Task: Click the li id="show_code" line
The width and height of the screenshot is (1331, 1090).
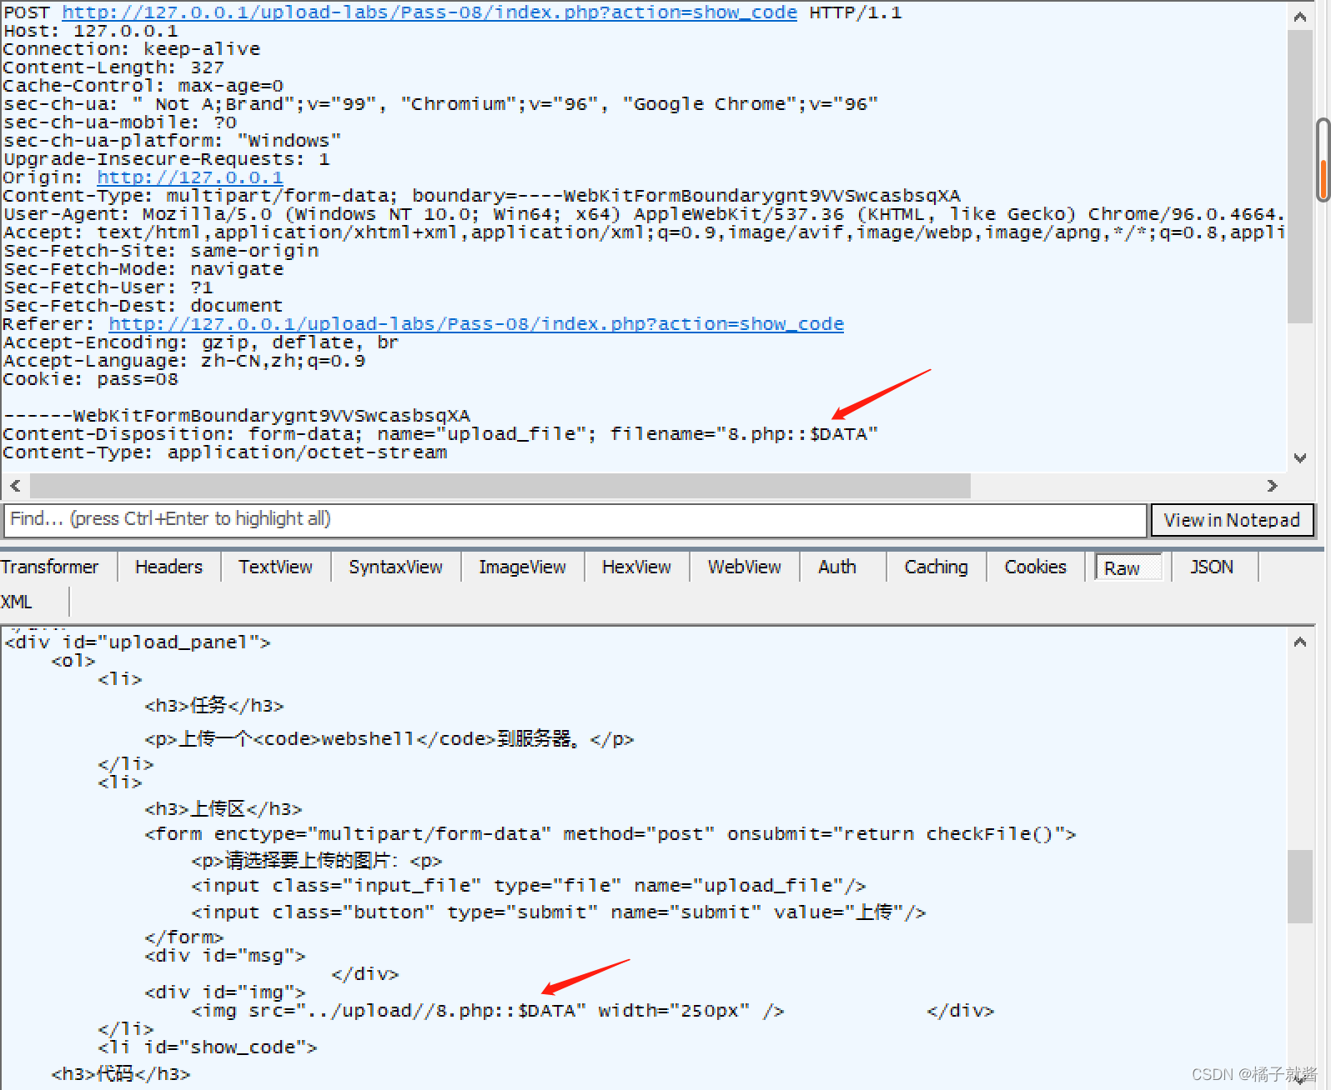Action: click(x=208, y=1047)
